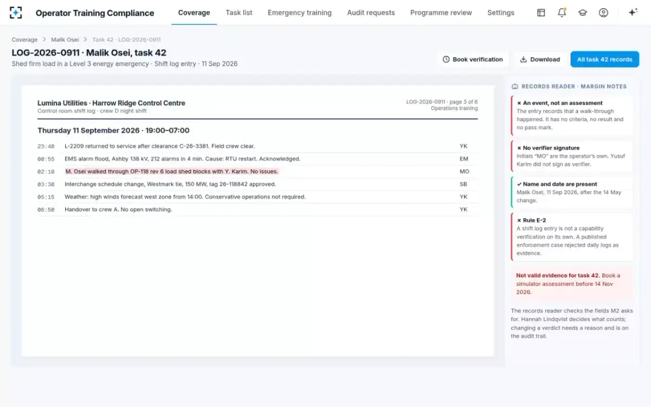Open the graduation cap training icon
This screenshot has width=651, height=407.
583,12
